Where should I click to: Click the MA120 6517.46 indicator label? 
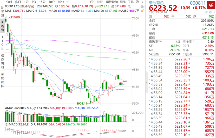[106, 11]
